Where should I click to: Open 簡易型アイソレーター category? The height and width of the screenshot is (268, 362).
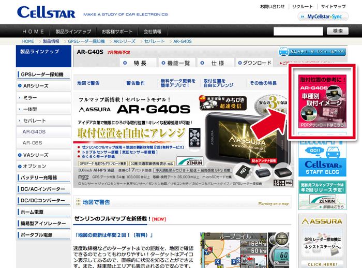43,224
